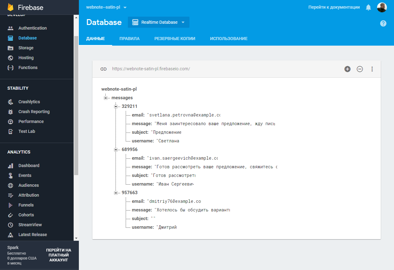Click the Перейти к документации link
The height and width of the screenshot is (270, 394).
click(x=334, y=7)
